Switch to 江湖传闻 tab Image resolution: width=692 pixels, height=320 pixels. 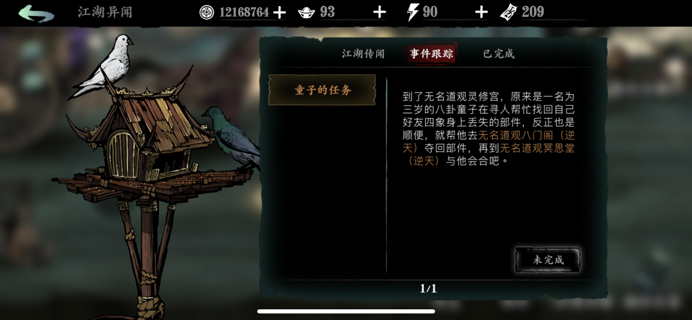pyautogui.click(x=363, y=54)
